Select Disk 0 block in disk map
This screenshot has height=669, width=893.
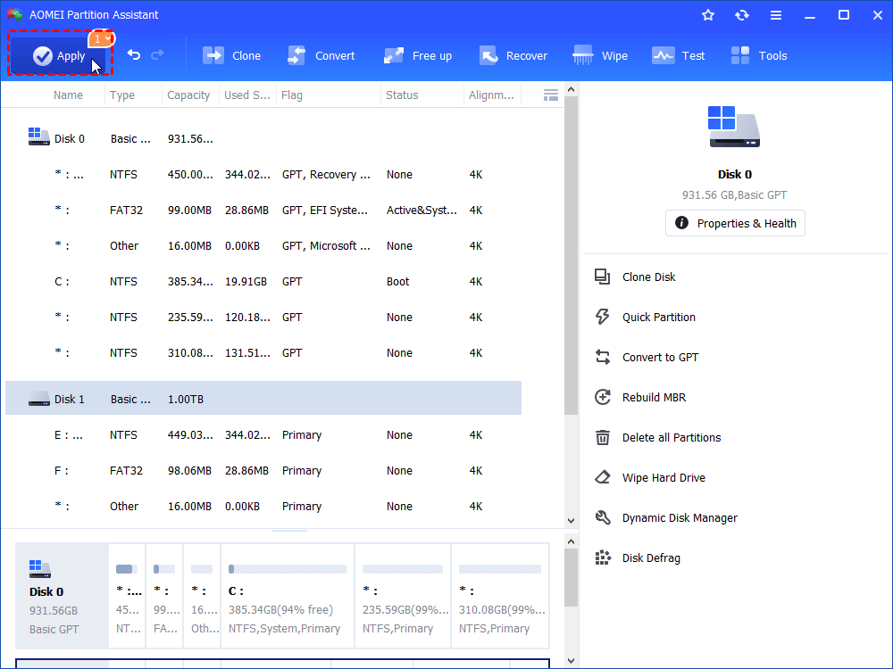click(62, 596)
